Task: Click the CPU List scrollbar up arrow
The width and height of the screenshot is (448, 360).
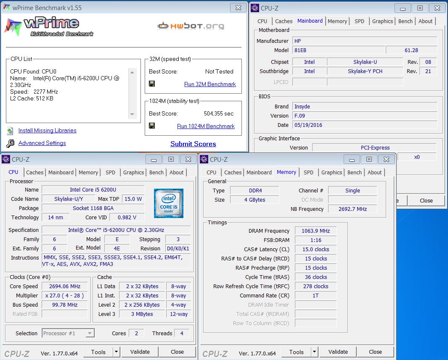Action: point(132,72)
